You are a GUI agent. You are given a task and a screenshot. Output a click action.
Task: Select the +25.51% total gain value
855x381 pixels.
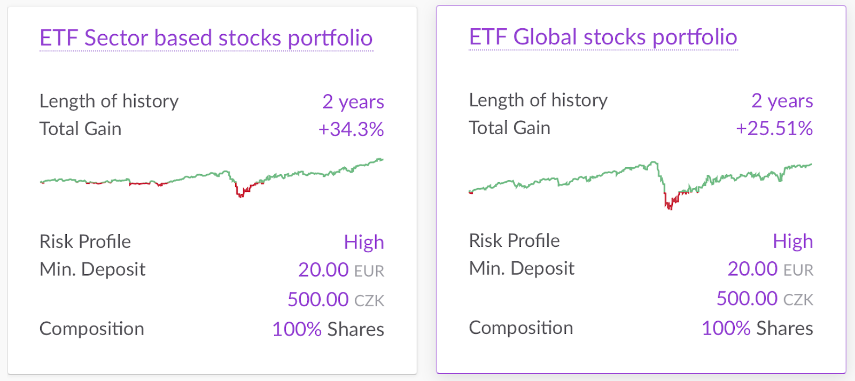(x=774, y=128)
